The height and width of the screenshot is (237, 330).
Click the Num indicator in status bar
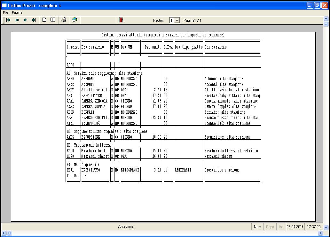pyautogui.click(x=257, y=227)
